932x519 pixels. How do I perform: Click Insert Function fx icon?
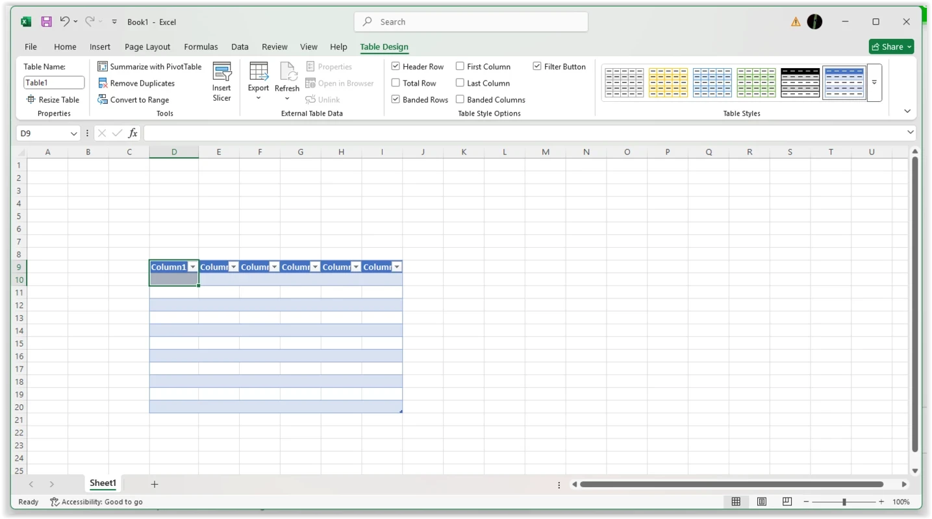132,133
